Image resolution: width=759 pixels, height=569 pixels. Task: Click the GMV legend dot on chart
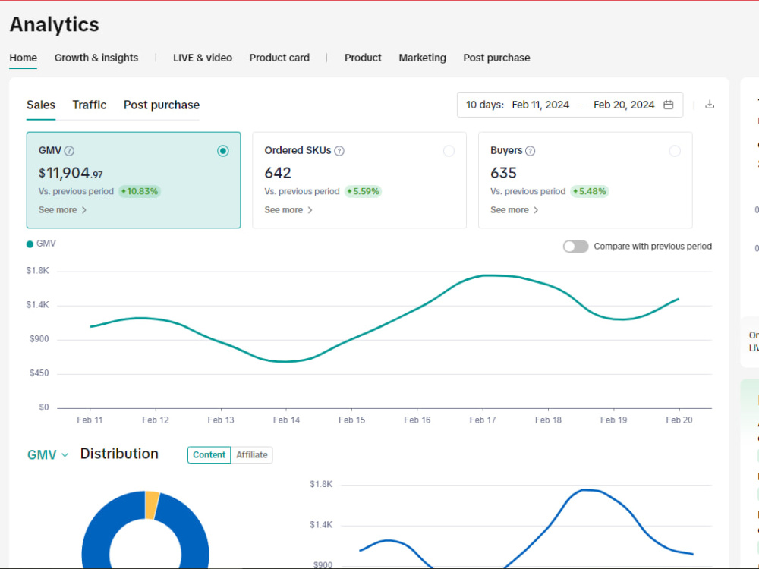point(30,244)
